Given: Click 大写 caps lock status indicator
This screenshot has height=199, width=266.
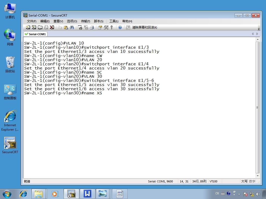Looking at the screenshot, I should (244, 181).
